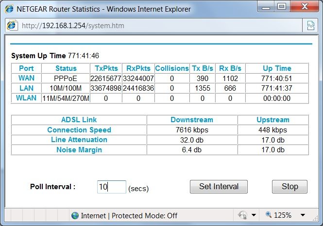Select the WLAN port label
Image resolution: width=323 pixels, height=226 pixels.
[x=26, y=98]
